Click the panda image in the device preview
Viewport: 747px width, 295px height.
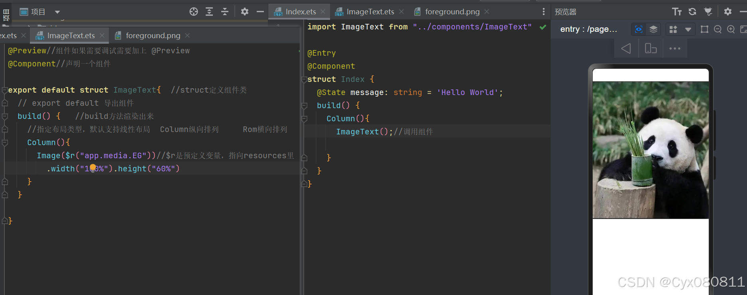pyautogui.click(x=651, y=150)
